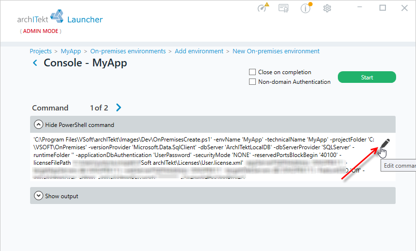
Task: Open New On-premises environment breadcrumb
Action: click(x=276, y=51)
